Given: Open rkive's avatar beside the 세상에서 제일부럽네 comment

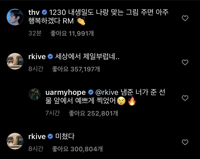Looking at the screenshot, I should (15, 61).
